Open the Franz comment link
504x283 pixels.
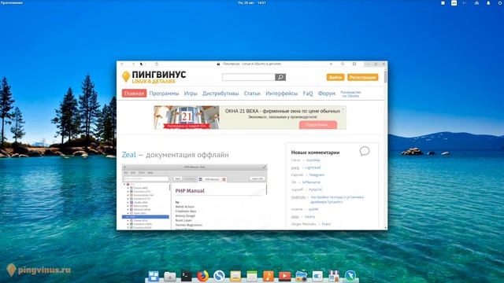326,224
